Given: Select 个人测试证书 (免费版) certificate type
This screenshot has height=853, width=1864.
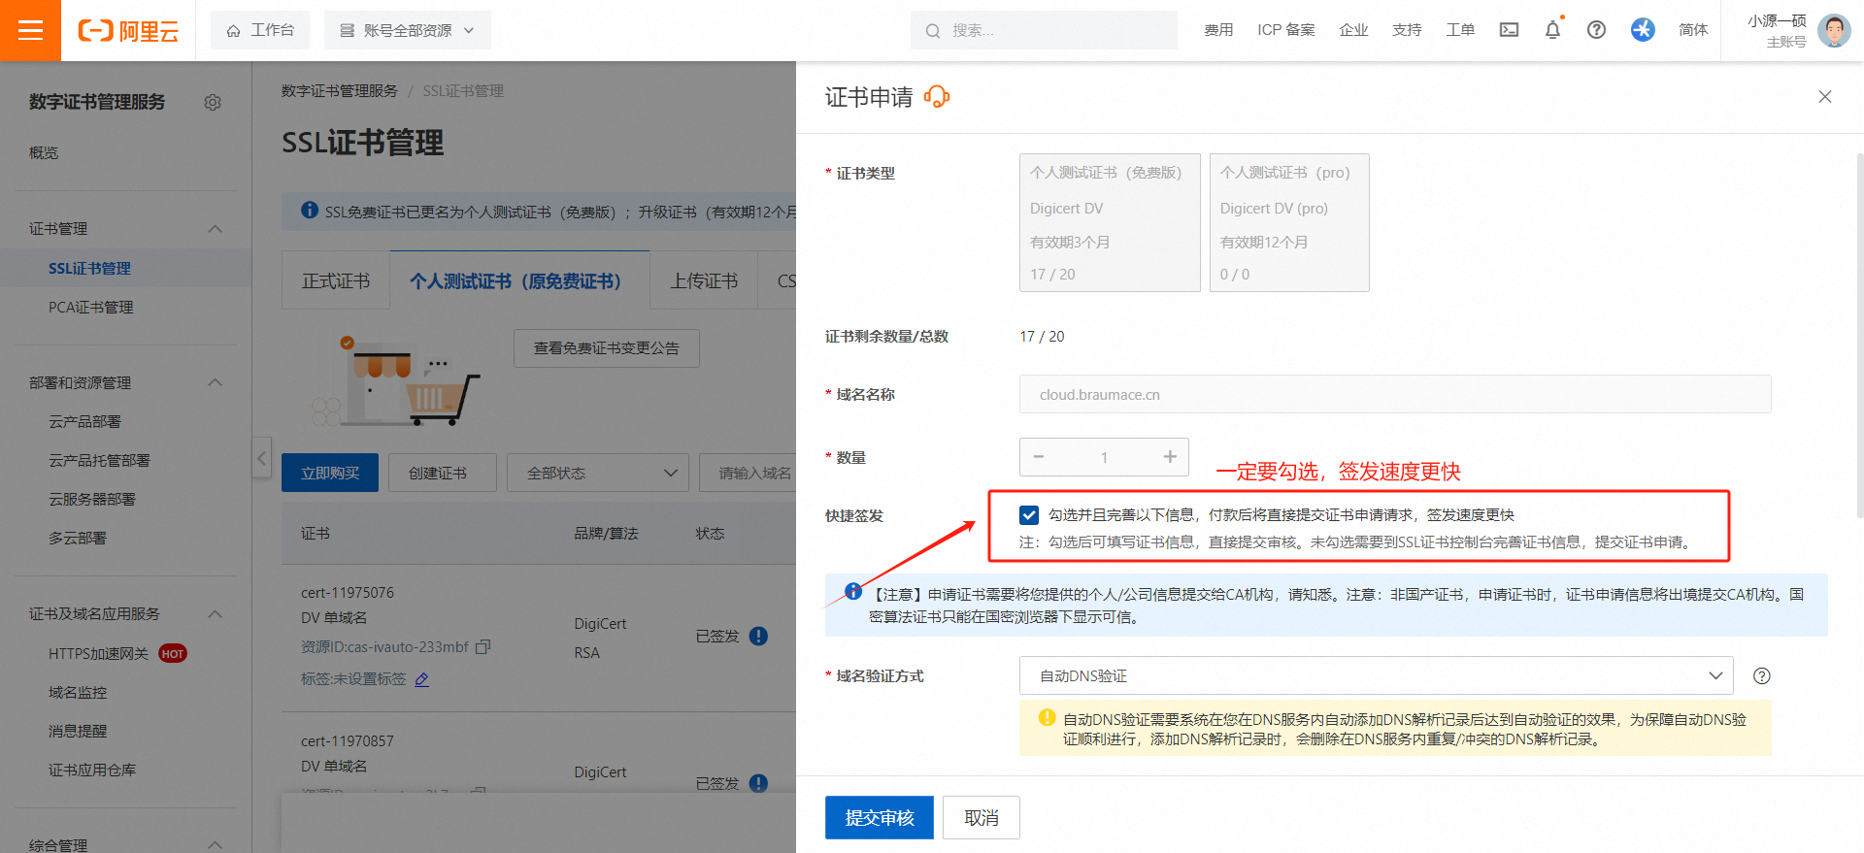Looking at the screenshot, I should click(x=1110, y=222).
